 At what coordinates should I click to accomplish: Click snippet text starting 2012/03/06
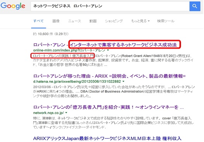[x=114, y=91]
